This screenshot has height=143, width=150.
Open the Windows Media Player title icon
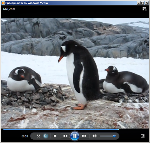3,3
